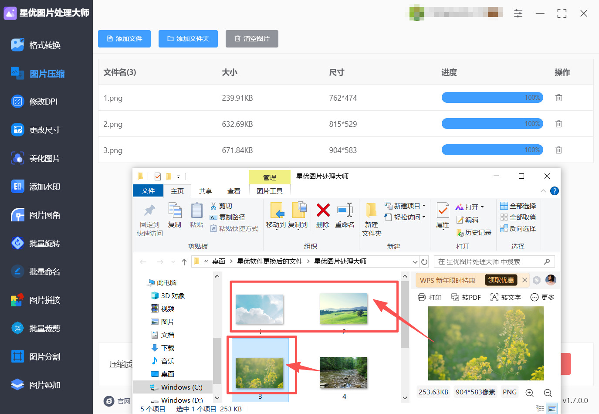
Task: Click the 3.png progress bar
Action: pos(493,150)
